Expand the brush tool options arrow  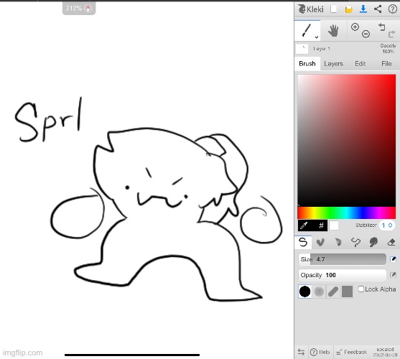(x=316, y=37)
